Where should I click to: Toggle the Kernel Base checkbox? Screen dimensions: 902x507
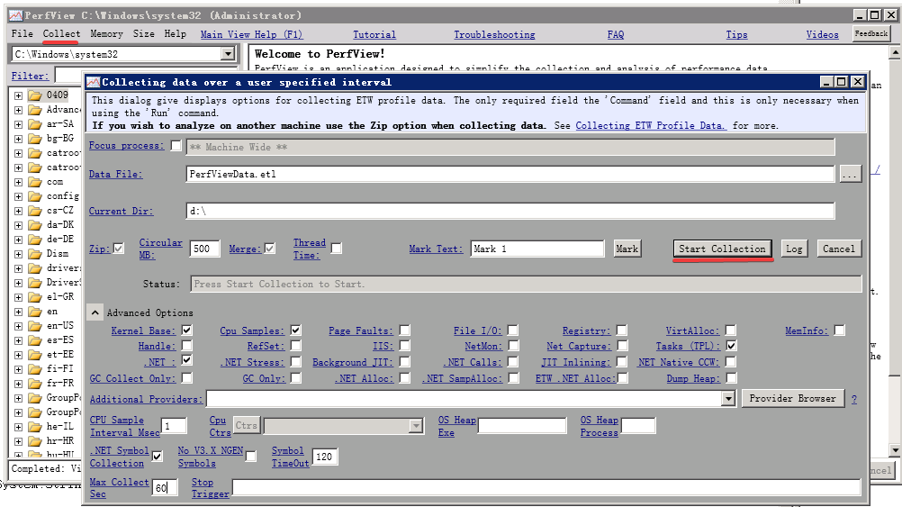[187, 330]
